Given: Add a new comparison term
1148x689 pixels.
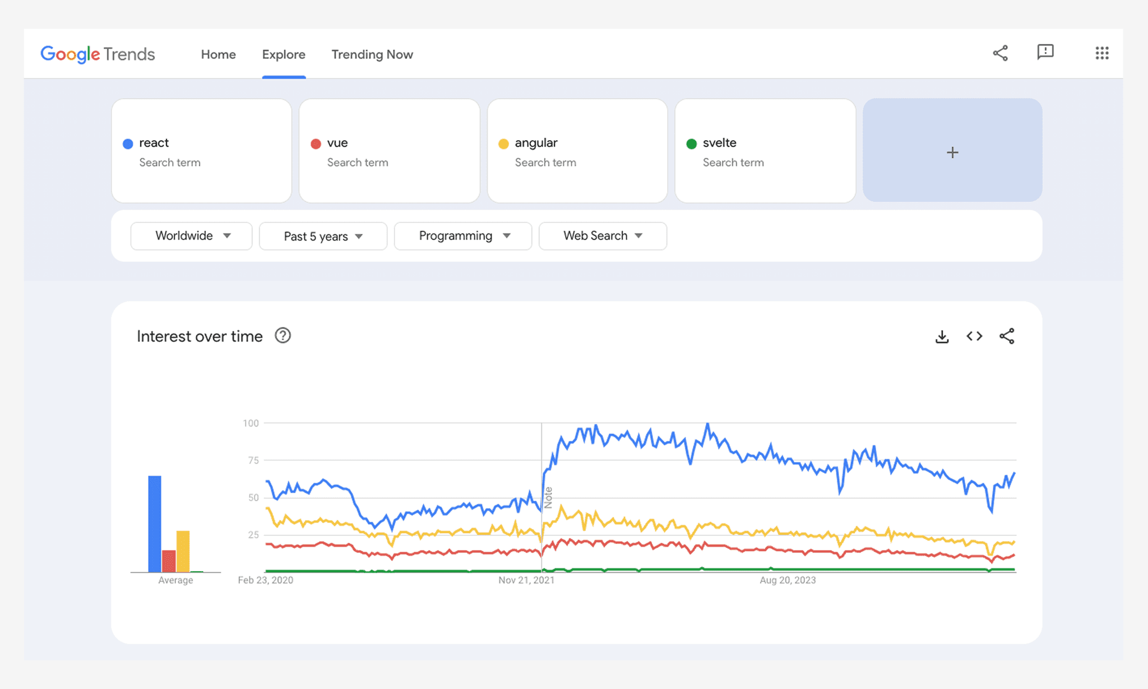Looking at the screenshot, I should coord(952,151).
